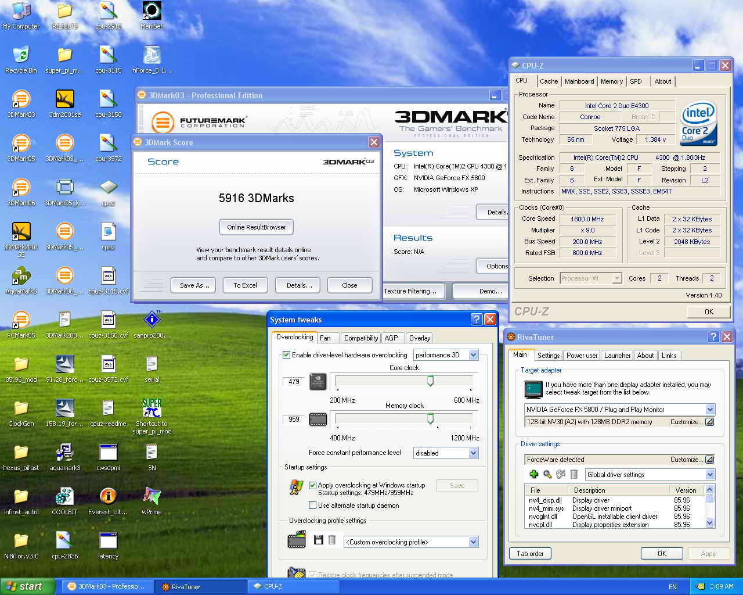
Task: Open the 3dm2001se desktop icon
Action: pos(64,104)
